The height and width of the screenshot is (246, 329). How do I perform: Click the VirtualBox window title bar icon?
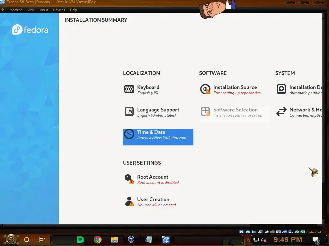click(x=2, y=2)
